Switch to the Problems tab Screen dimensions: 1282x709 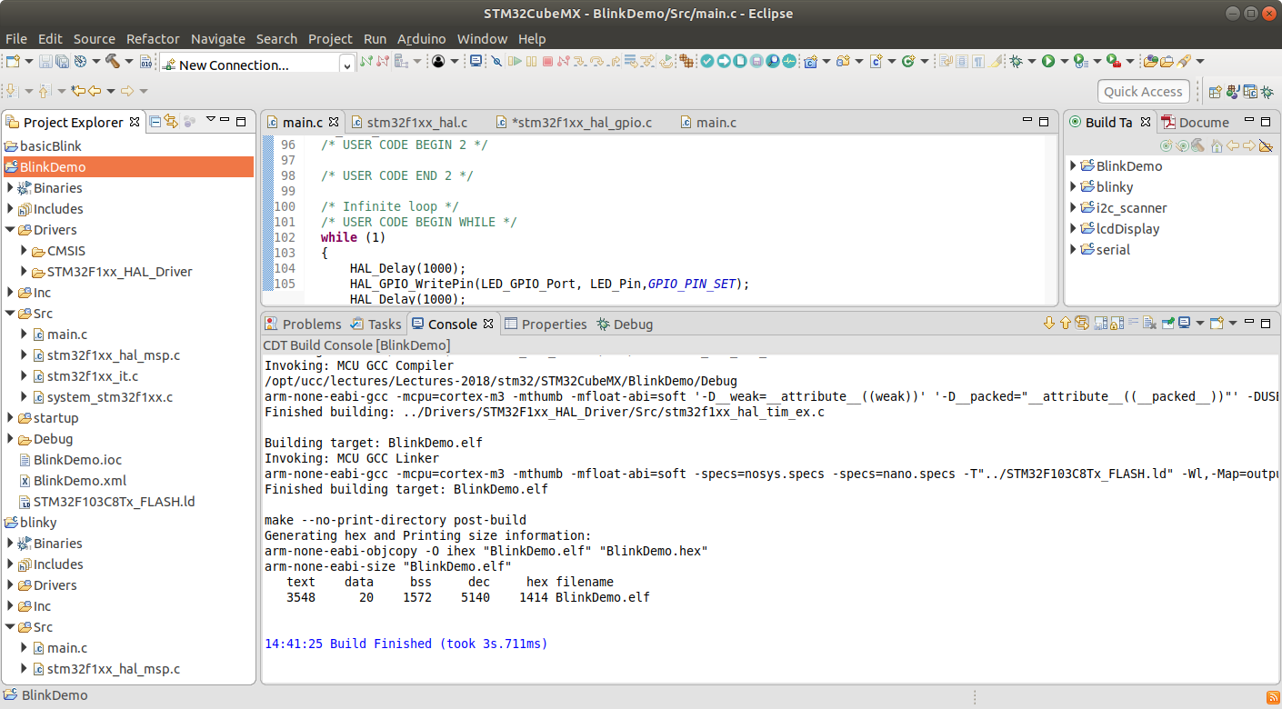point(302,325)
